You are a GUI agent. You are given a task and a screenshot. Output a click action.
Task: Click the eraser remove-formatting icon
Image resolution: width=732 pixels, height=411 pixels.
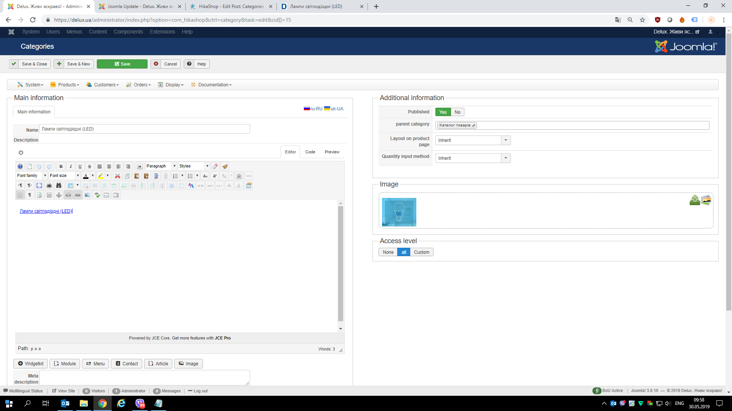coord(215,166)
